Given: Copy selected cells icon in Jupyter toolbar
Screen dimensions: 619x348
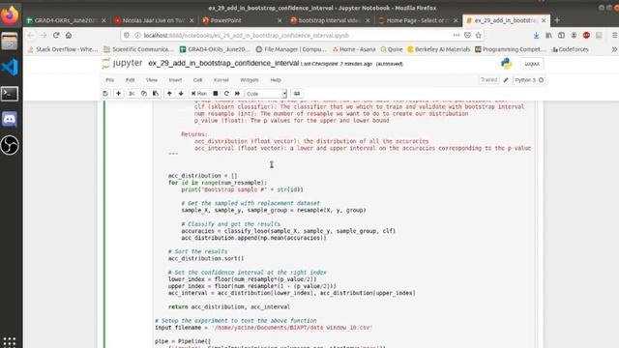Looking at the screenshot, I should tap(144, 94).
